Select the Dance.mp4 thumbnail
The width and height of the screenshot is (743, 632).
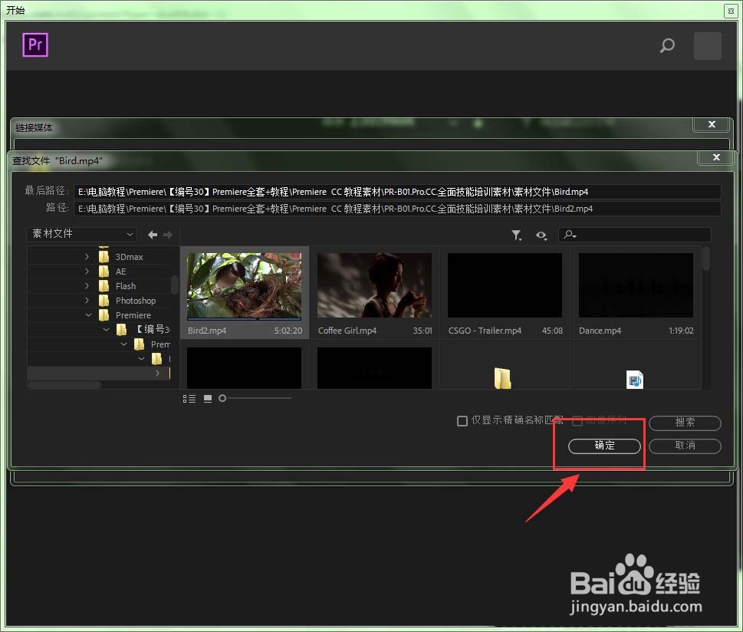636,292
